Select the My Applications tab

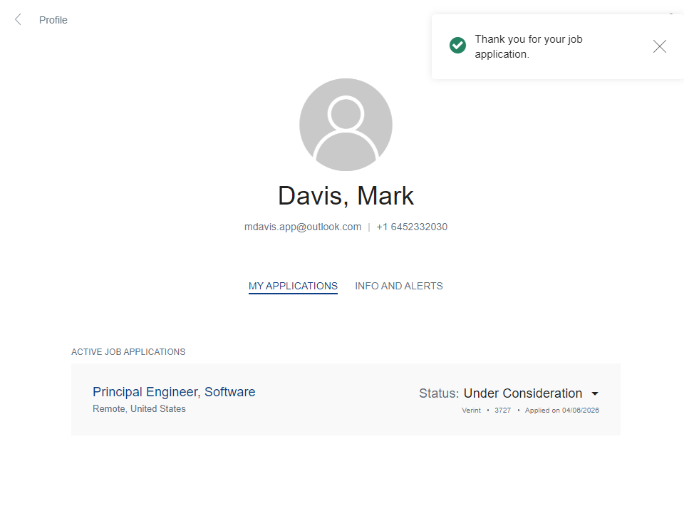click(x=293, y=286)
